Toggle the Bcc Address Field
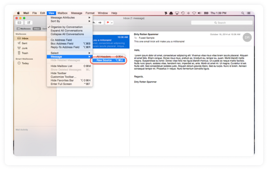 click(70, 43)
